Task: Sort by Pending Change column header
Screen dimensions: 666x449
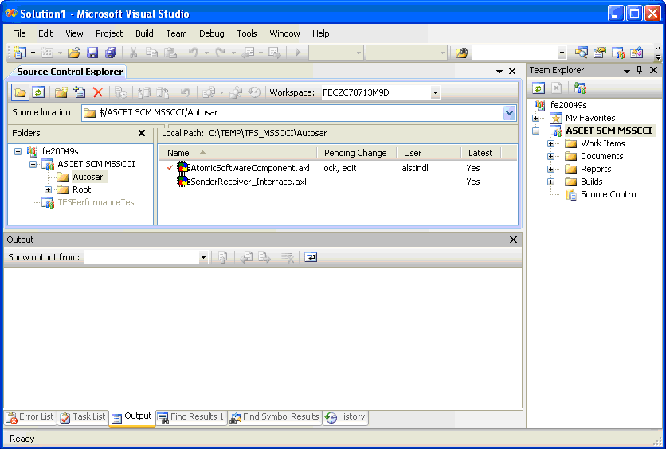Action: pyautogui.click(x=355, y=153)
